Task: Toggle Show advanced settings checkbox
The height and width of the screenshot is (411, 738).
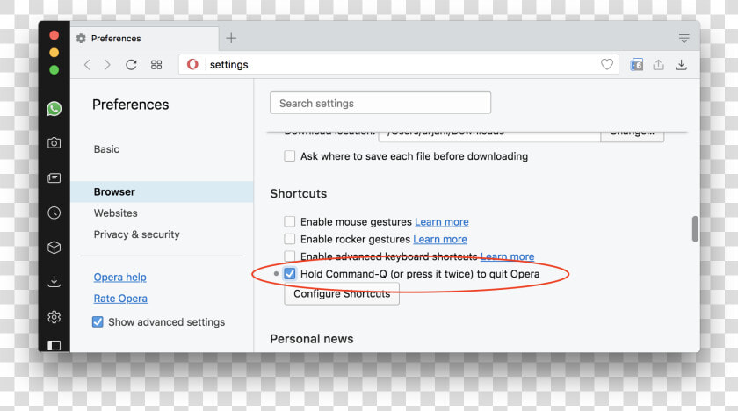Action: (x=98, y=321)
